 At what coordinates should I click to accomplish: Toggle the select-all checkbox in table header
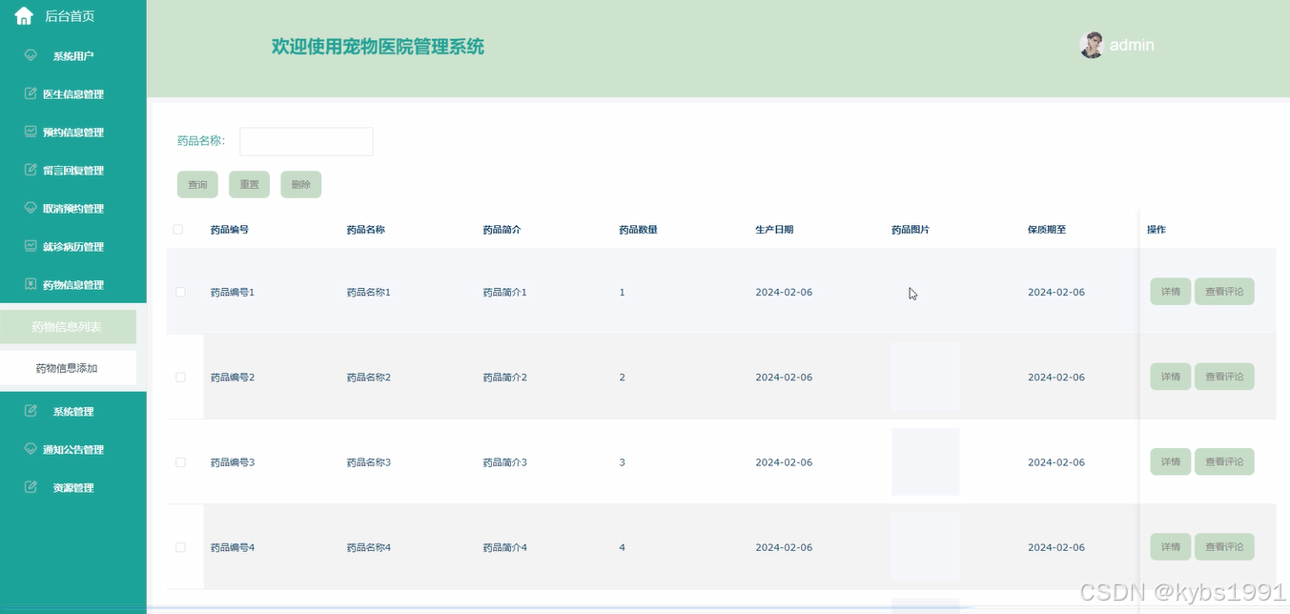pos(177,230)
